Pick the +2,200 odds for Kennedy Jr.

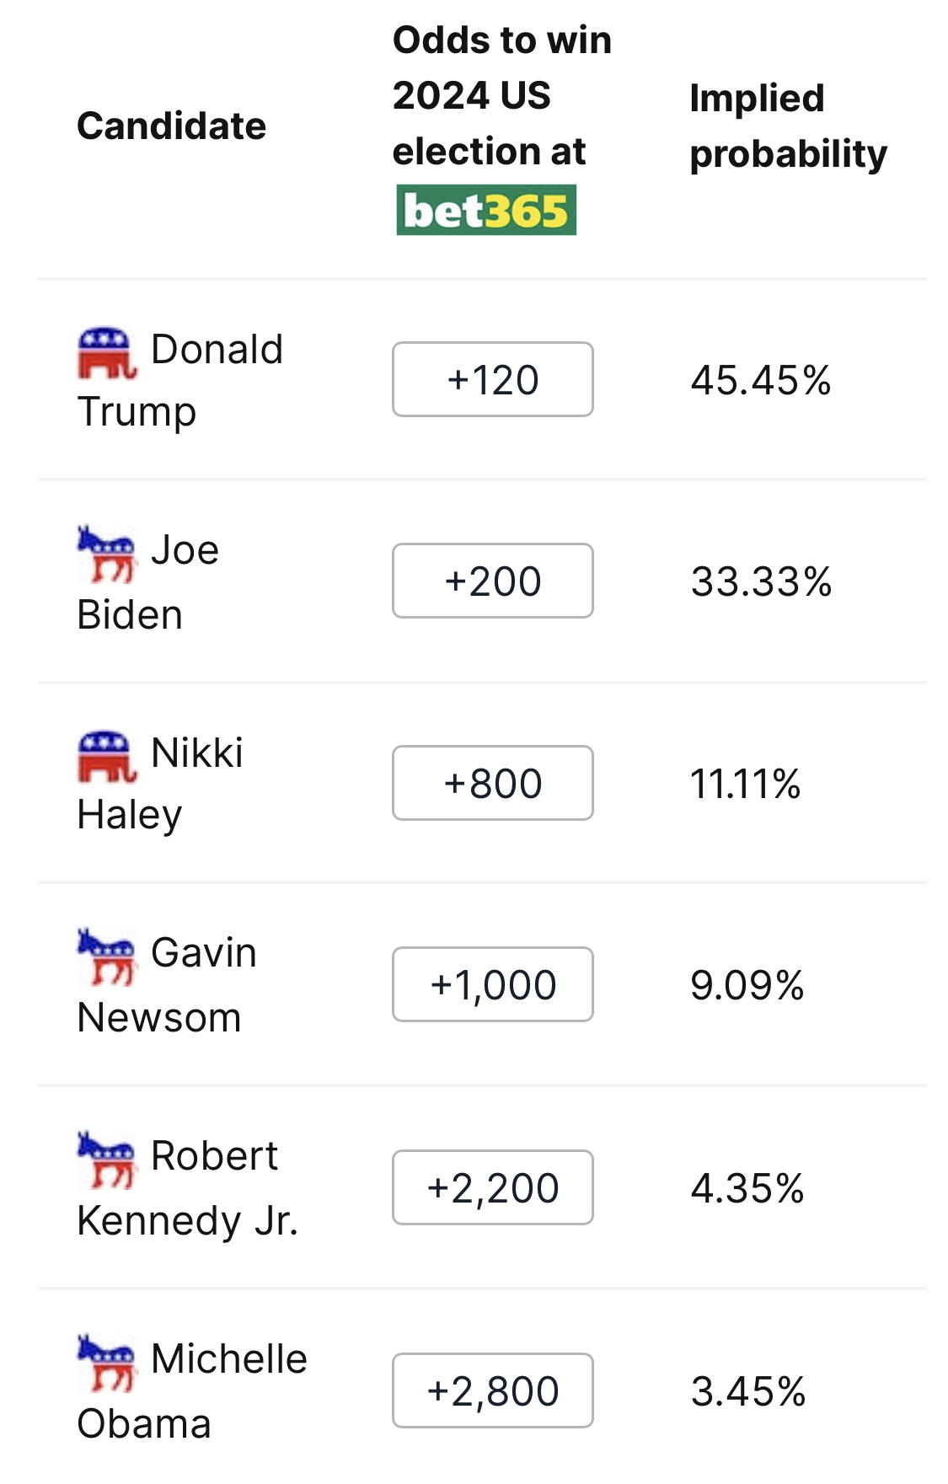493,1187
